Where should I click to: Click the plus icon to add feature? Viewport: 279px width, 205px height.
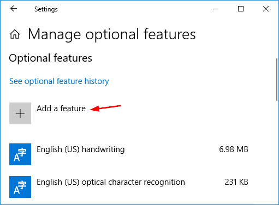(20, 113)
